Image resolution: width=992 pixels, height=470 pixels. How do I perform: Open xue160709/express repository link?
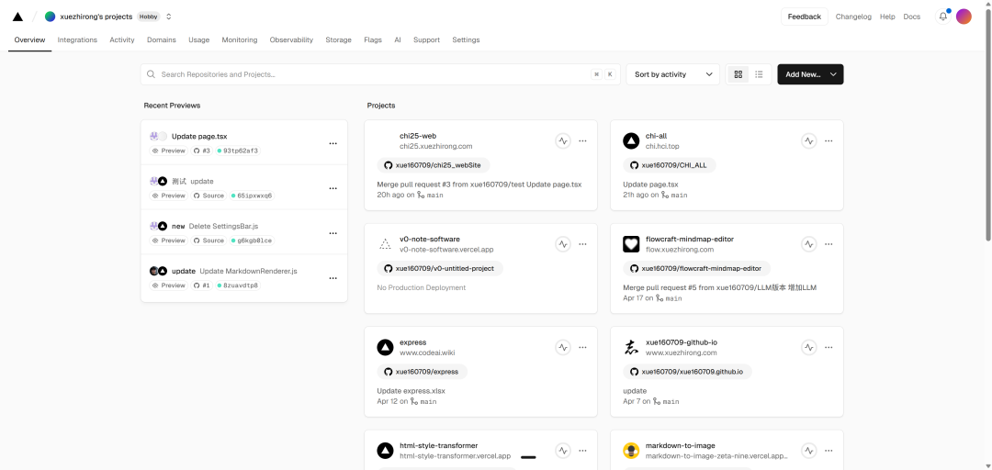[x=422, y=372]
